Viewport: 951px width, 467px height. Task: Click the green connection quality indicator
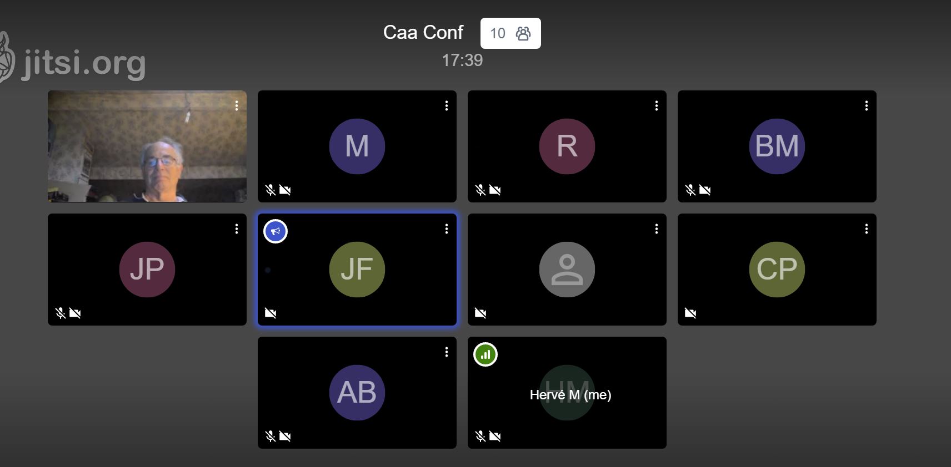tap(485, 354)
